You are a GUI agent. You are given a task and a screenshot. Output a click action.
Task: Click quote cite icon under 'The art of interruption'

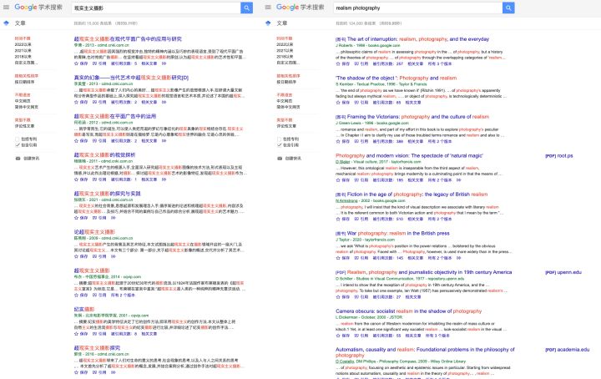[356, 63]
